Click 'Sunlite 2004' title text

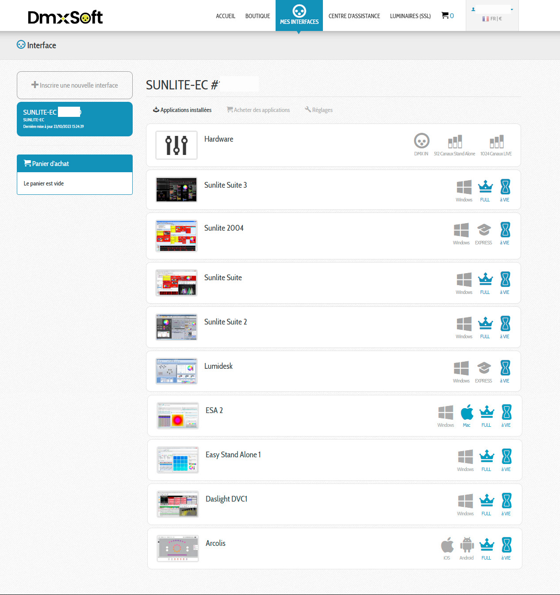[224, 228]
